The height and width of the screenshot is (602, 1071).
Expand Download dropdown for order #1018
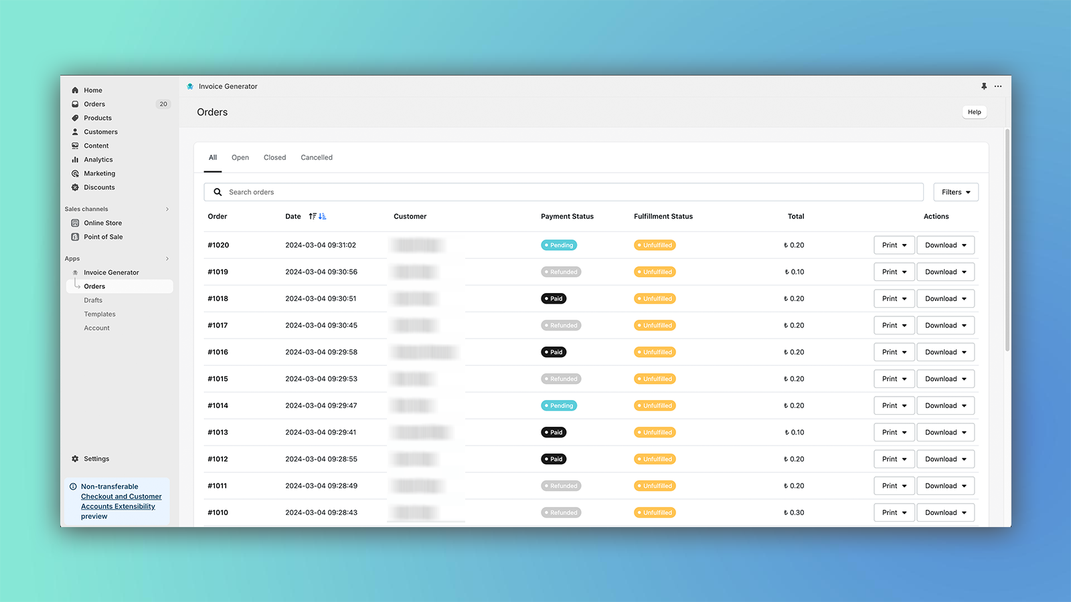click(945, 299)
